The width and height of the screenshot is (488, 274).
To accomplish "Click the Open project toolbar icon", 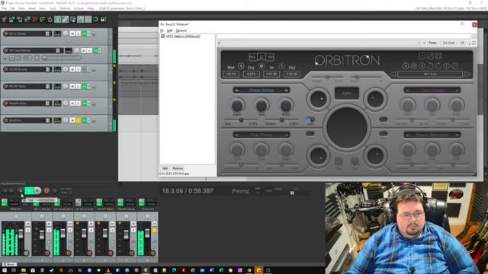I will click(12, 20).
